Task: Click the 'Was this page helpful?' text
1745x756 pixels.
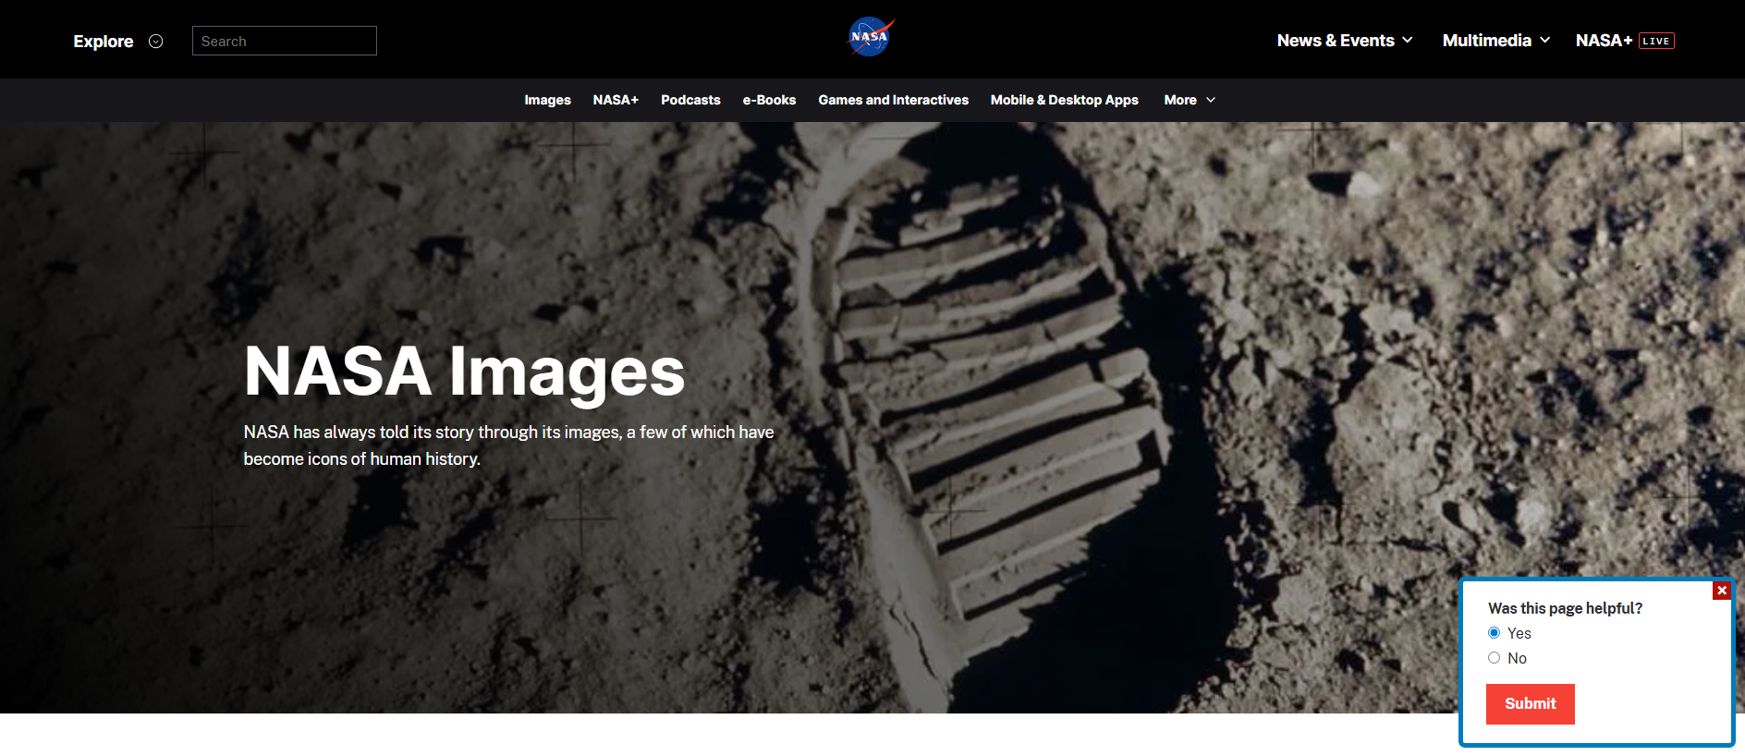Action: coord(1565,608)
